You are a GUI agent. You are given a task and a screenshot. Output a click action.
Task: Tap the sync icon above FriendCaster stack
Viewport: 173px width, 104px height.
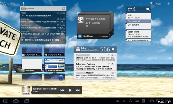tap(78, 13)
